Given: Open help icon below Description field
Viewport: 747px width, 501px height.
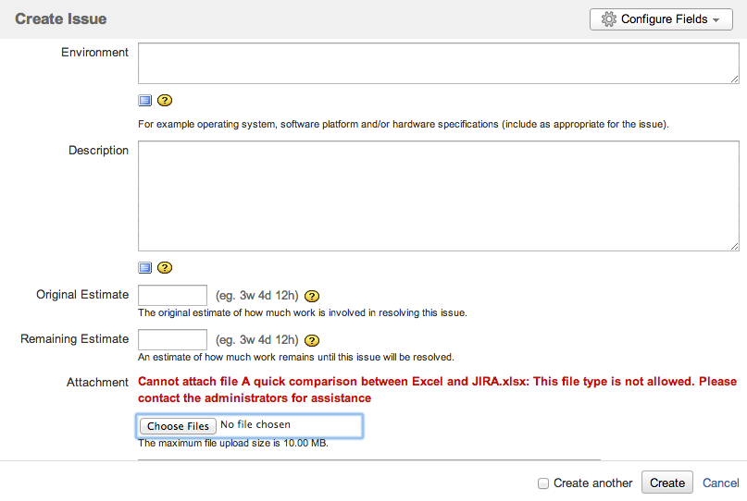Looking at the screenshot, I should [x=165, y=268].
